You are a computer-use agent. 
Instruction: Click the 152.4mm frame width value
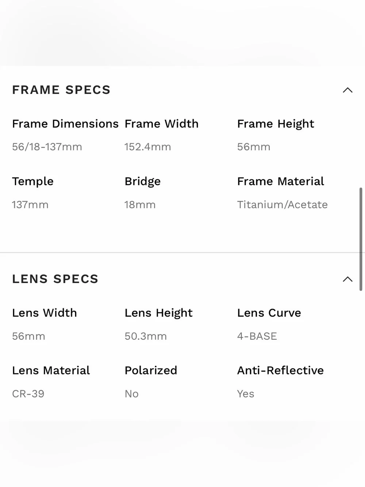(148, 147)
